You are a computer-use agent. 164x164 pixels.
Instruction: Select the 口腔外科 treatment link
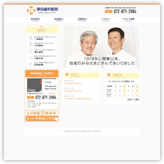[42, 57]
